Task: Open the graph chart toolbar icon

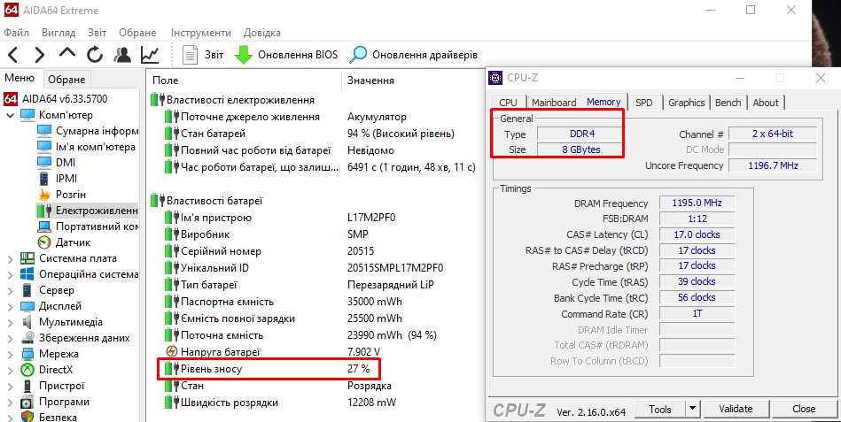Action: click(150, 55)
